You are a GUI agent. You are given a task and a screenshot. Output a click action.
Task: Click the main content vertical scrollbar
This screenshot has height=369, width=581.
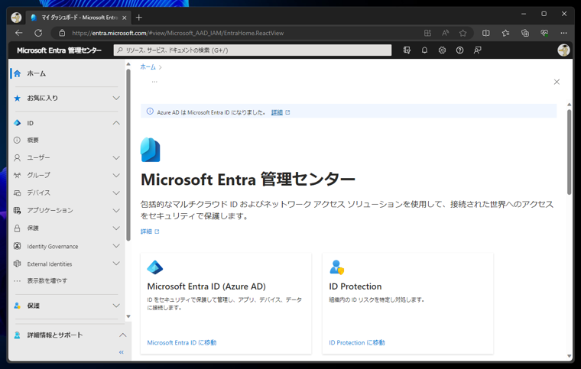click(x=569, y=152)
